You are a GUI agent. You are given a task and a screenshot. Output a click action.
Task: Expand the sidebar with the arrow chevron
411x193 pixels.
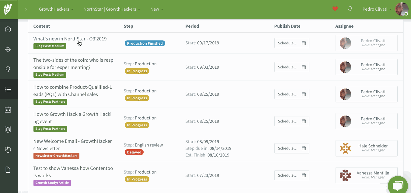coord(26,9)
